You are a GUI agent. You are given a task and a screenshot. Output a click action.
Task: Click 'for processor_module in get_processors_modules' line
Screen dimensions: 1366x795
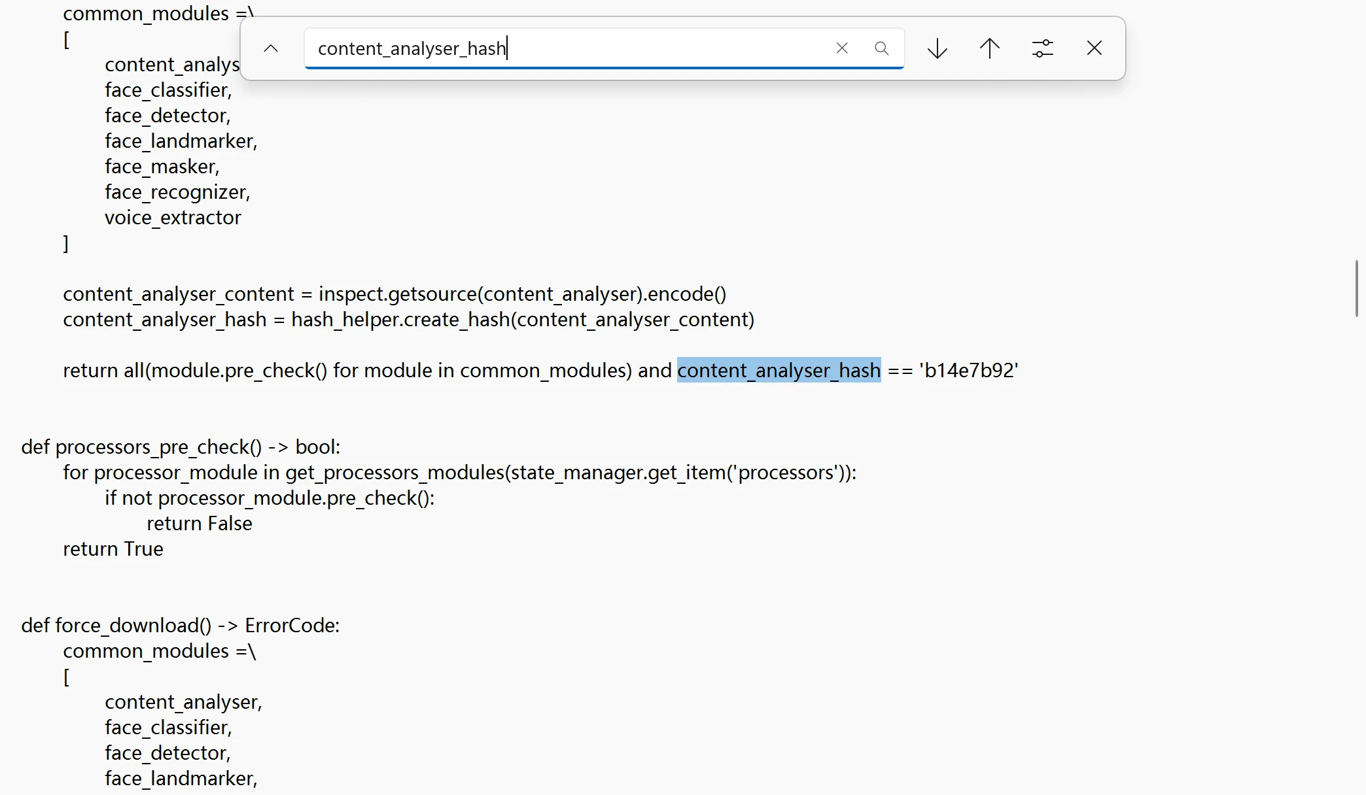[x=460, y=473]
